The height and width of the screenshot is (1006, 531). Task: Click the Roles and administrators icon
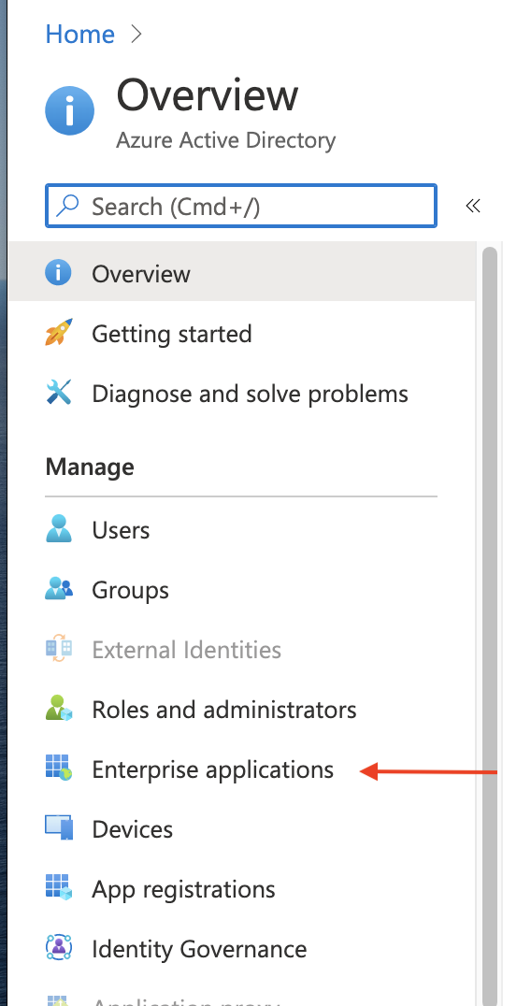point(58,709)
